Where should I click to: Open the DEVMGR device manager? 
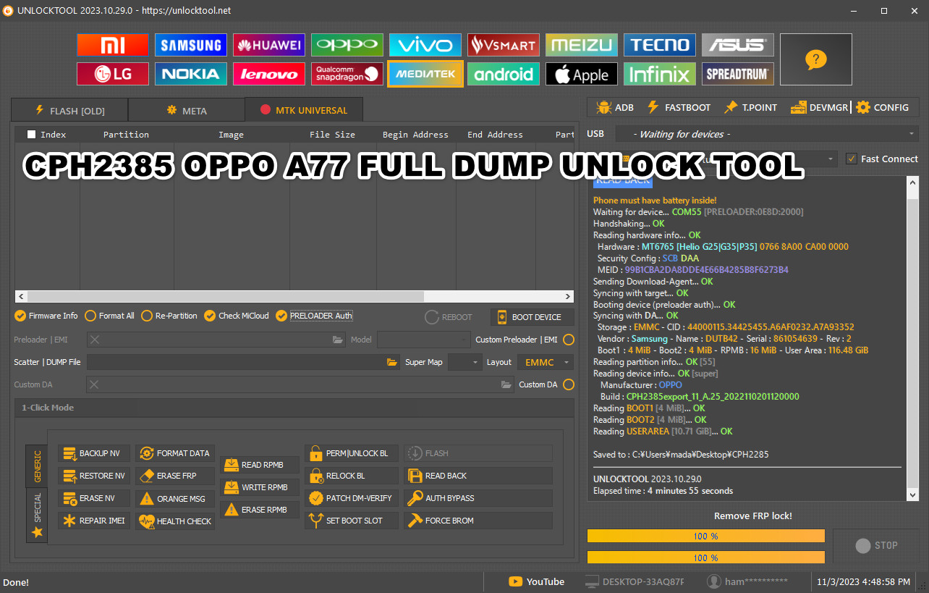[x=819, y=107]
